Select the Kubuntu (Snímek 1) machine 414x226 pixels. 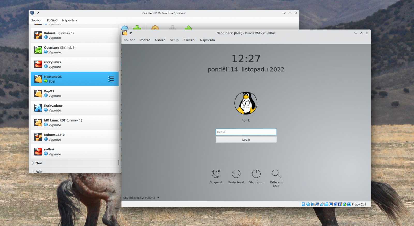point(75,35)
